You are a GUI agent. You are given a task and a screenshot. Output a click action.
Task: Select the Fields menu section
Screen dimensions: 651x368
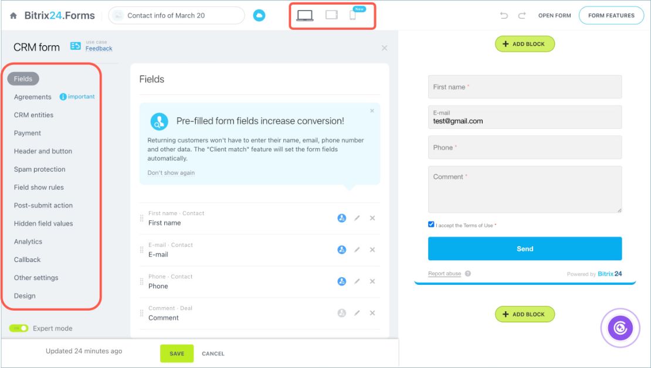click(23, 79)
